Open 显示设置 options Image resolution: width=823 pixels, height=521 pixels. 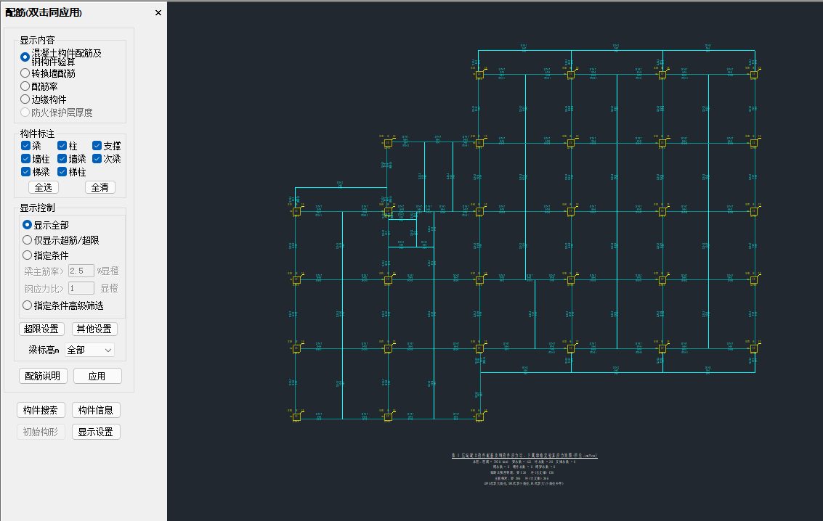point(96,431)
